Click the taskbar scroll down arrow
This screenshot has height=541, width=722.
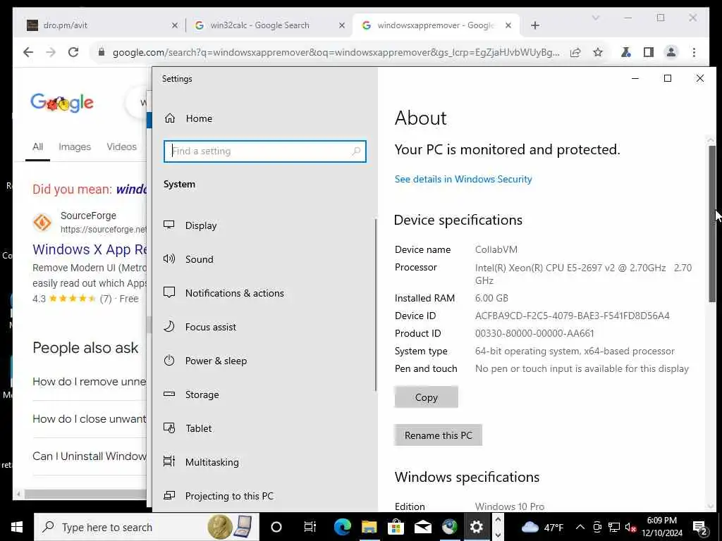pos(498,535)
